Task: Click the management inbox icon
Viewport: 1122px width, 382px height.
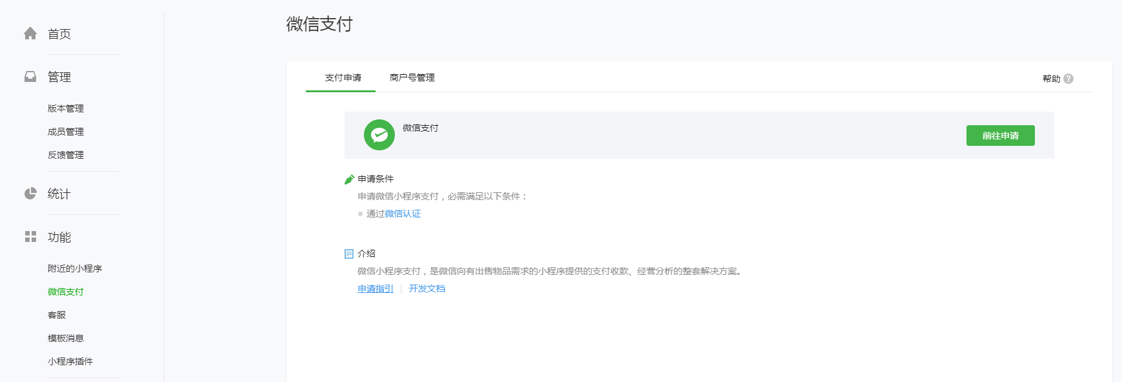Action: pyautogui.click(x=30, y=77)
